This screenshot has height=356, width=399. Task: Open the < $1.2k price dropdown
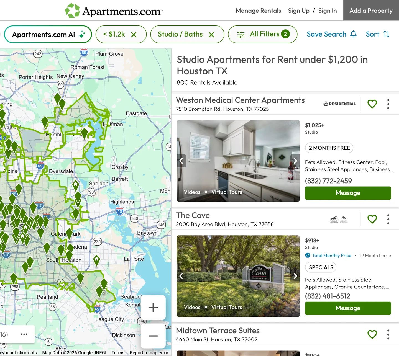click(114, 34)
